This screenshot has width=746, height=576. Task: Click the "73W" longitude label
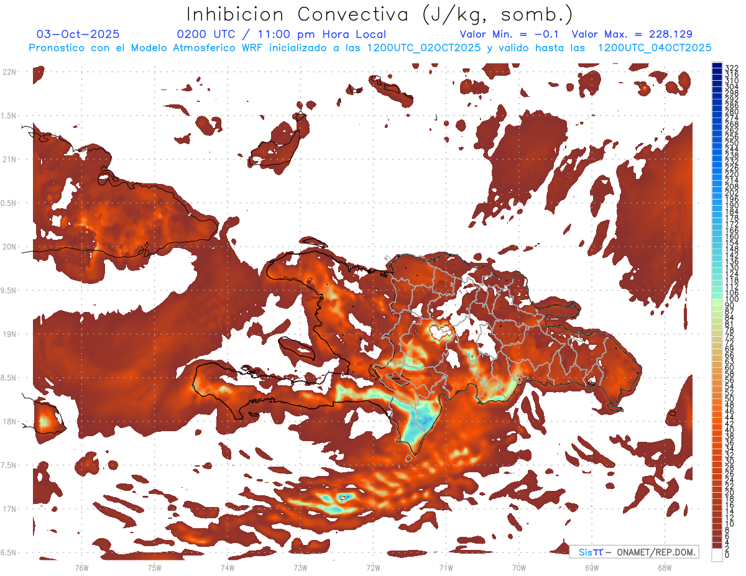(300, 567)
